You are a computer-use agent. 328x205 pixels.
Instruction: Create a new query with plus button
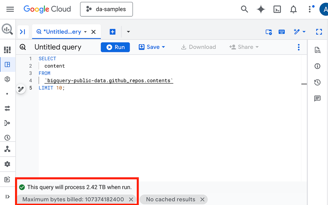click(112, 32)
